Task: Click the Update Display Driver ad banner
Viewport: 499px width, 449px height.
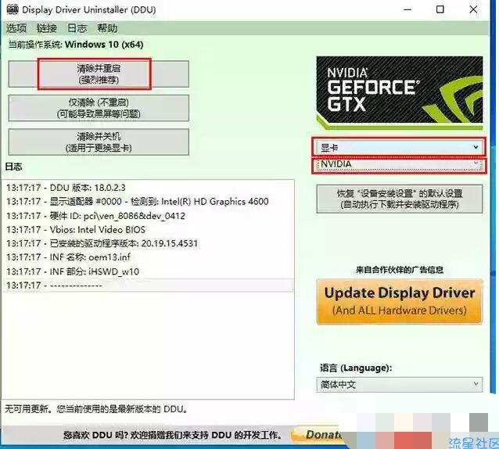Action: [x=400, y=301]
